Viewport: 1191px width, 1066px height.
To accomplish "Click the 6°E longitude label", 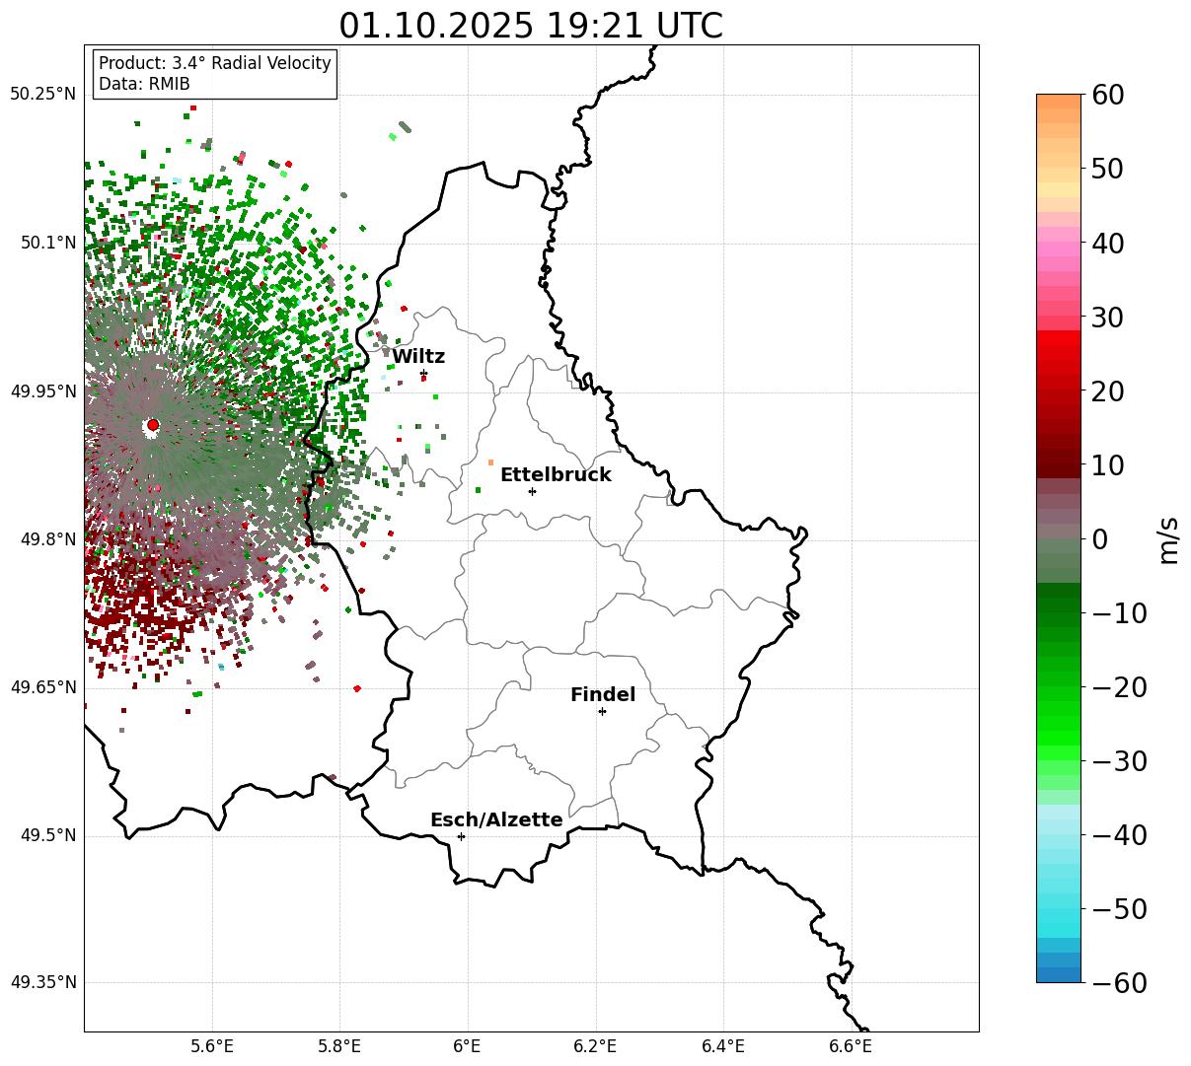I will click(x=468, y=1046).
